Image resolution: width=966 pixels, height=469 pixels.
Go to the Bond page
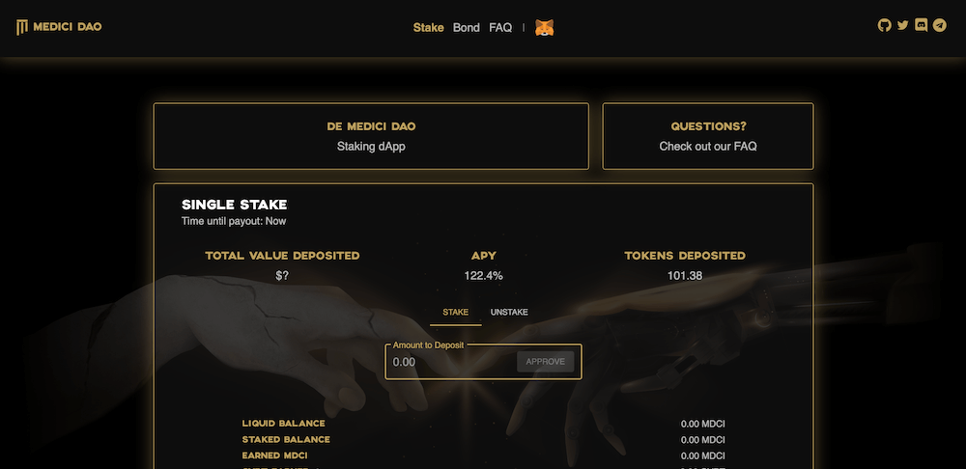(466, 28)
